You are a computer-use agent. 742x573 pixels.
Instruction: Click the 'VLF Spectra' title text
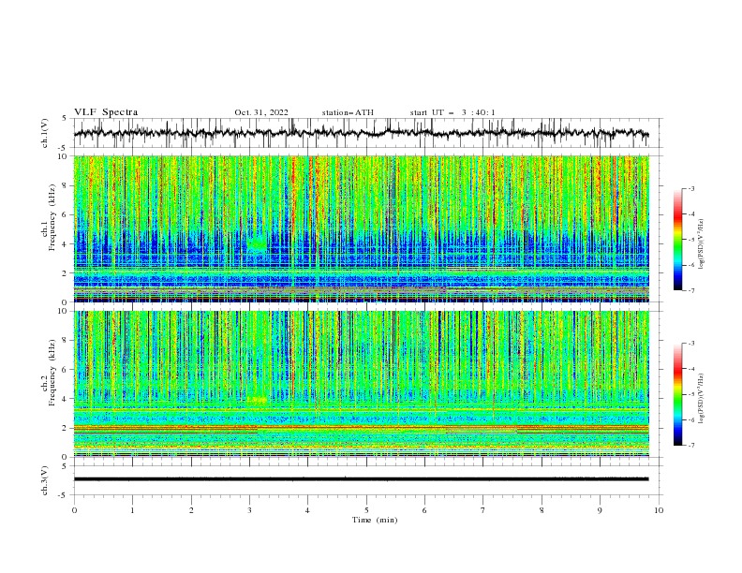[106, 112]
